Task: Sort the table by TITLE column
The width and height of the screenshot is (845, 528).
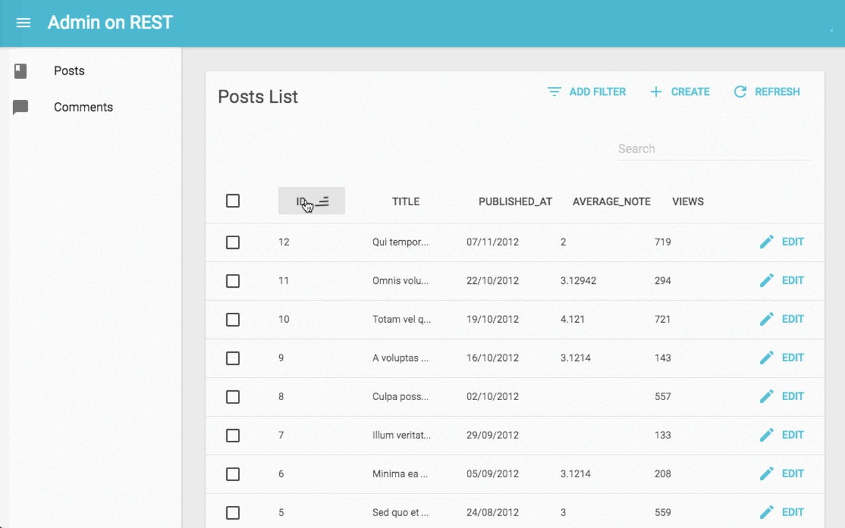Action: coord(406,201)
